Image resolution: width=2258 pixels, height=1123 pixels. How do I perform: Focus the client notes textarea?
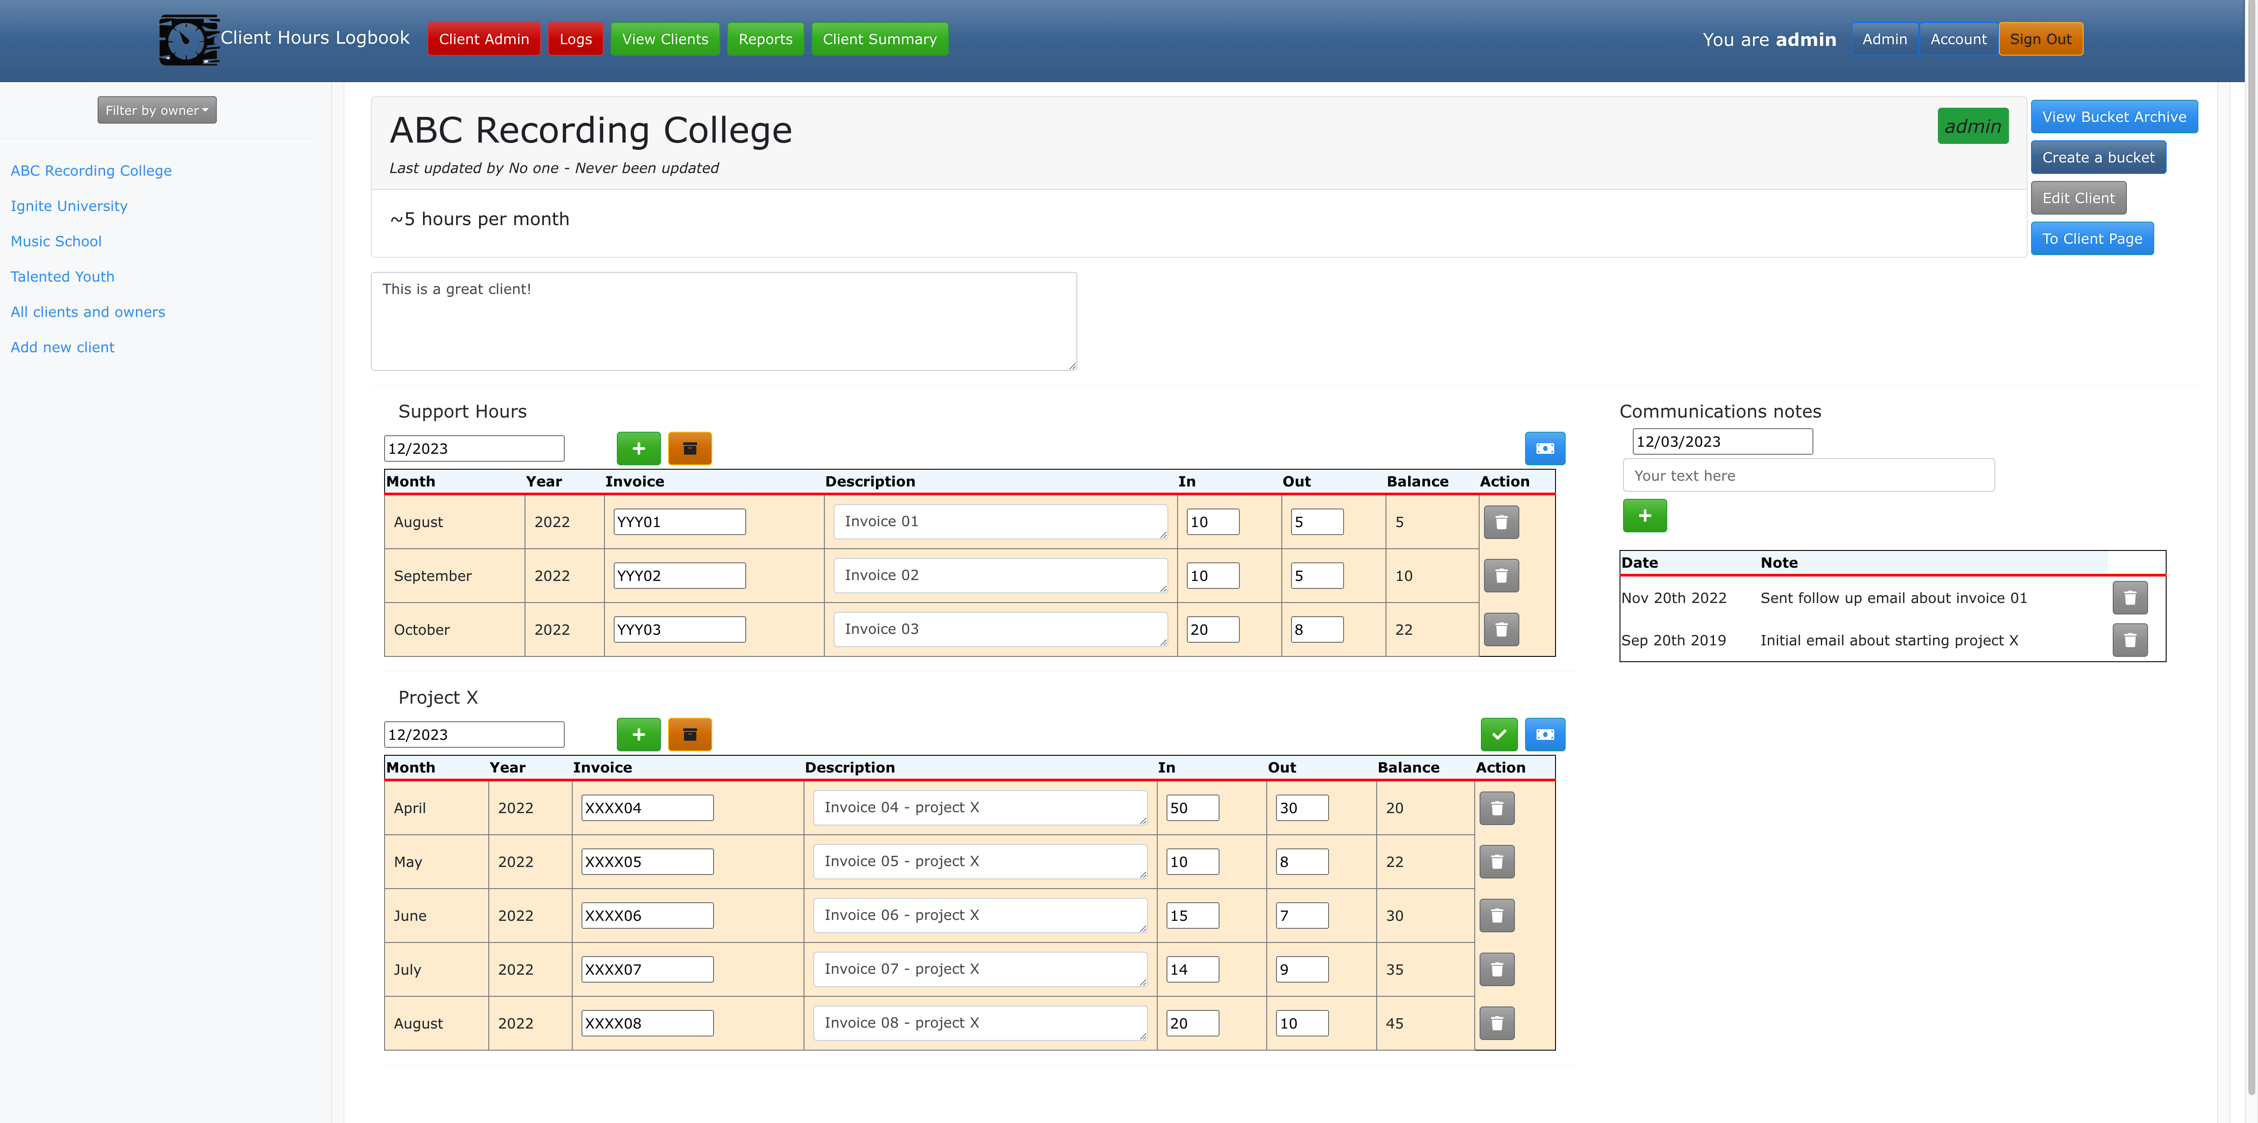pyautogui.click(x=723, y=321)
